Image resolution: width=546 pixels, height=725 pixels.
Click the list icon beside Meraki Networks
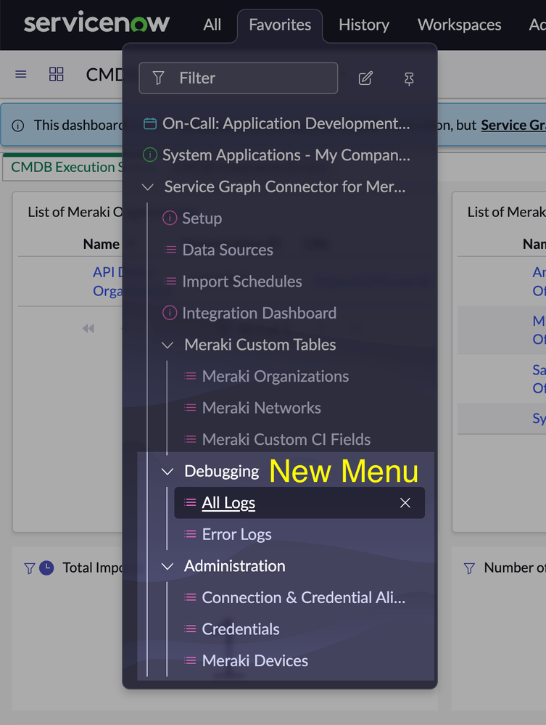click(x=190, y=408)
